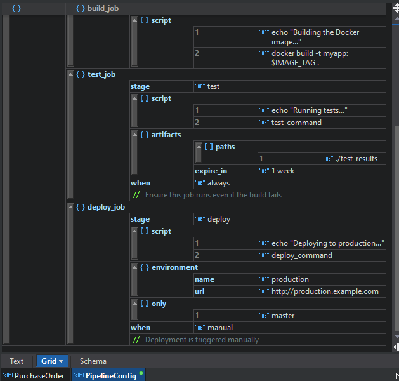Select the url value http://production.example.com
The image size is (399, 381).
point(325,291)
